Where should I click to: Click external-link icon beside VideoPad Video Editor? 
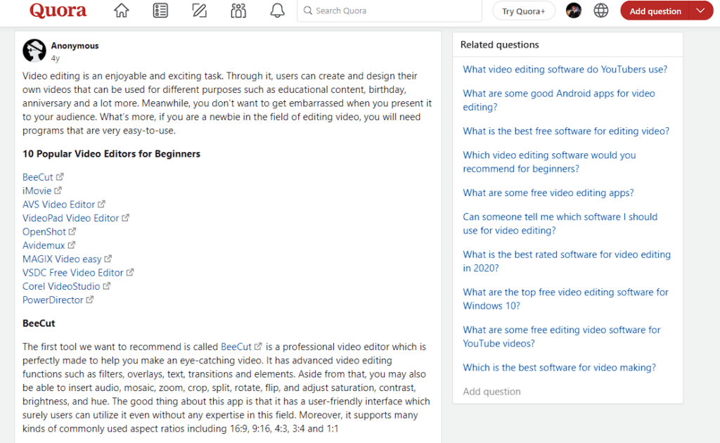click(x=125, y=217)
